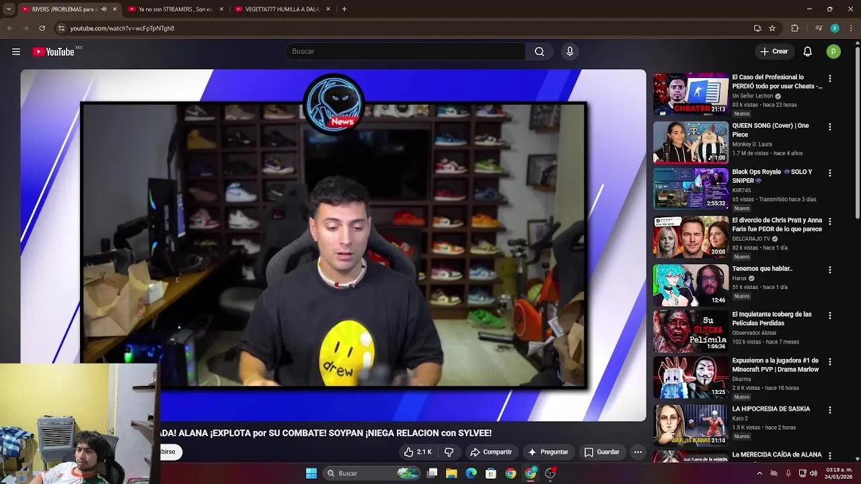The image size is (861, 484).
Task: Open options for Chris Pratt divorce video
Action: point(829,222)
